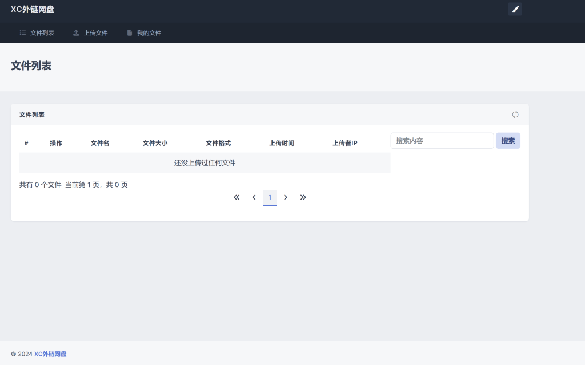Select page number 1 in the pagination
This screenshot has width=585, height=365.
pos(270,197)
